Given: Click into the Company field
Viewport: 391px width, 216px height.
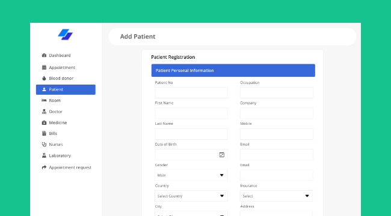Looking at the screenshot, I should click(x=277, y=113).
